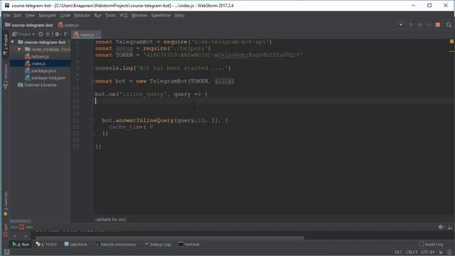Screen dimensions: 455x256
Task: Click the cursor position indicator in status bar
Action: coord(398,252)
